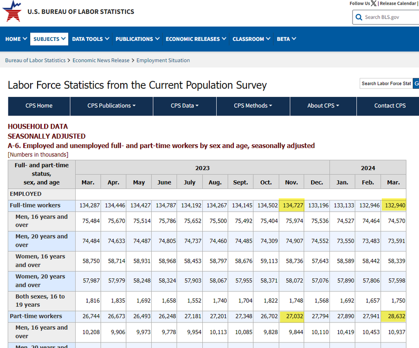
Task: Expand the CPS Data menu
Action: pos(184,106)
